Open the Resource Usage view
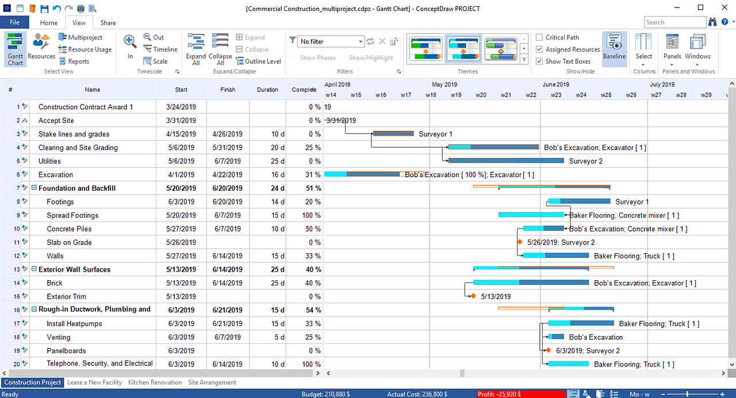The height and width of the screenshot is (398, 736). tap(85, 49)
